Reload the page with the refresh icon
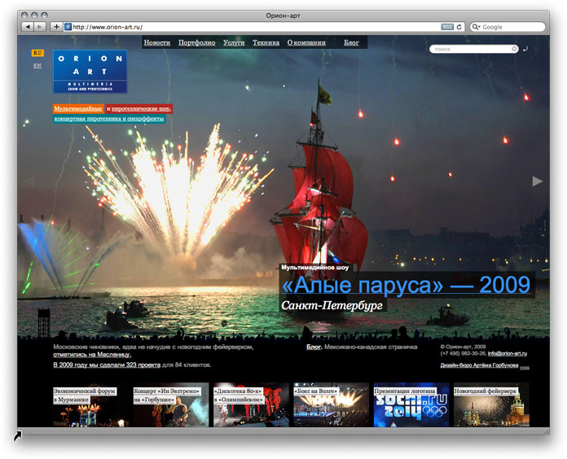Screen dimensions: 567x459 coord(459,27)
